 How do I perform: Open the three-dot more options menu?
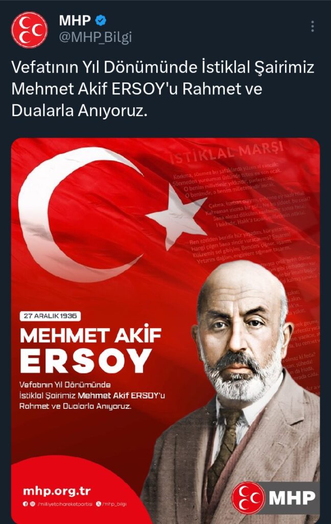point(312,26)
